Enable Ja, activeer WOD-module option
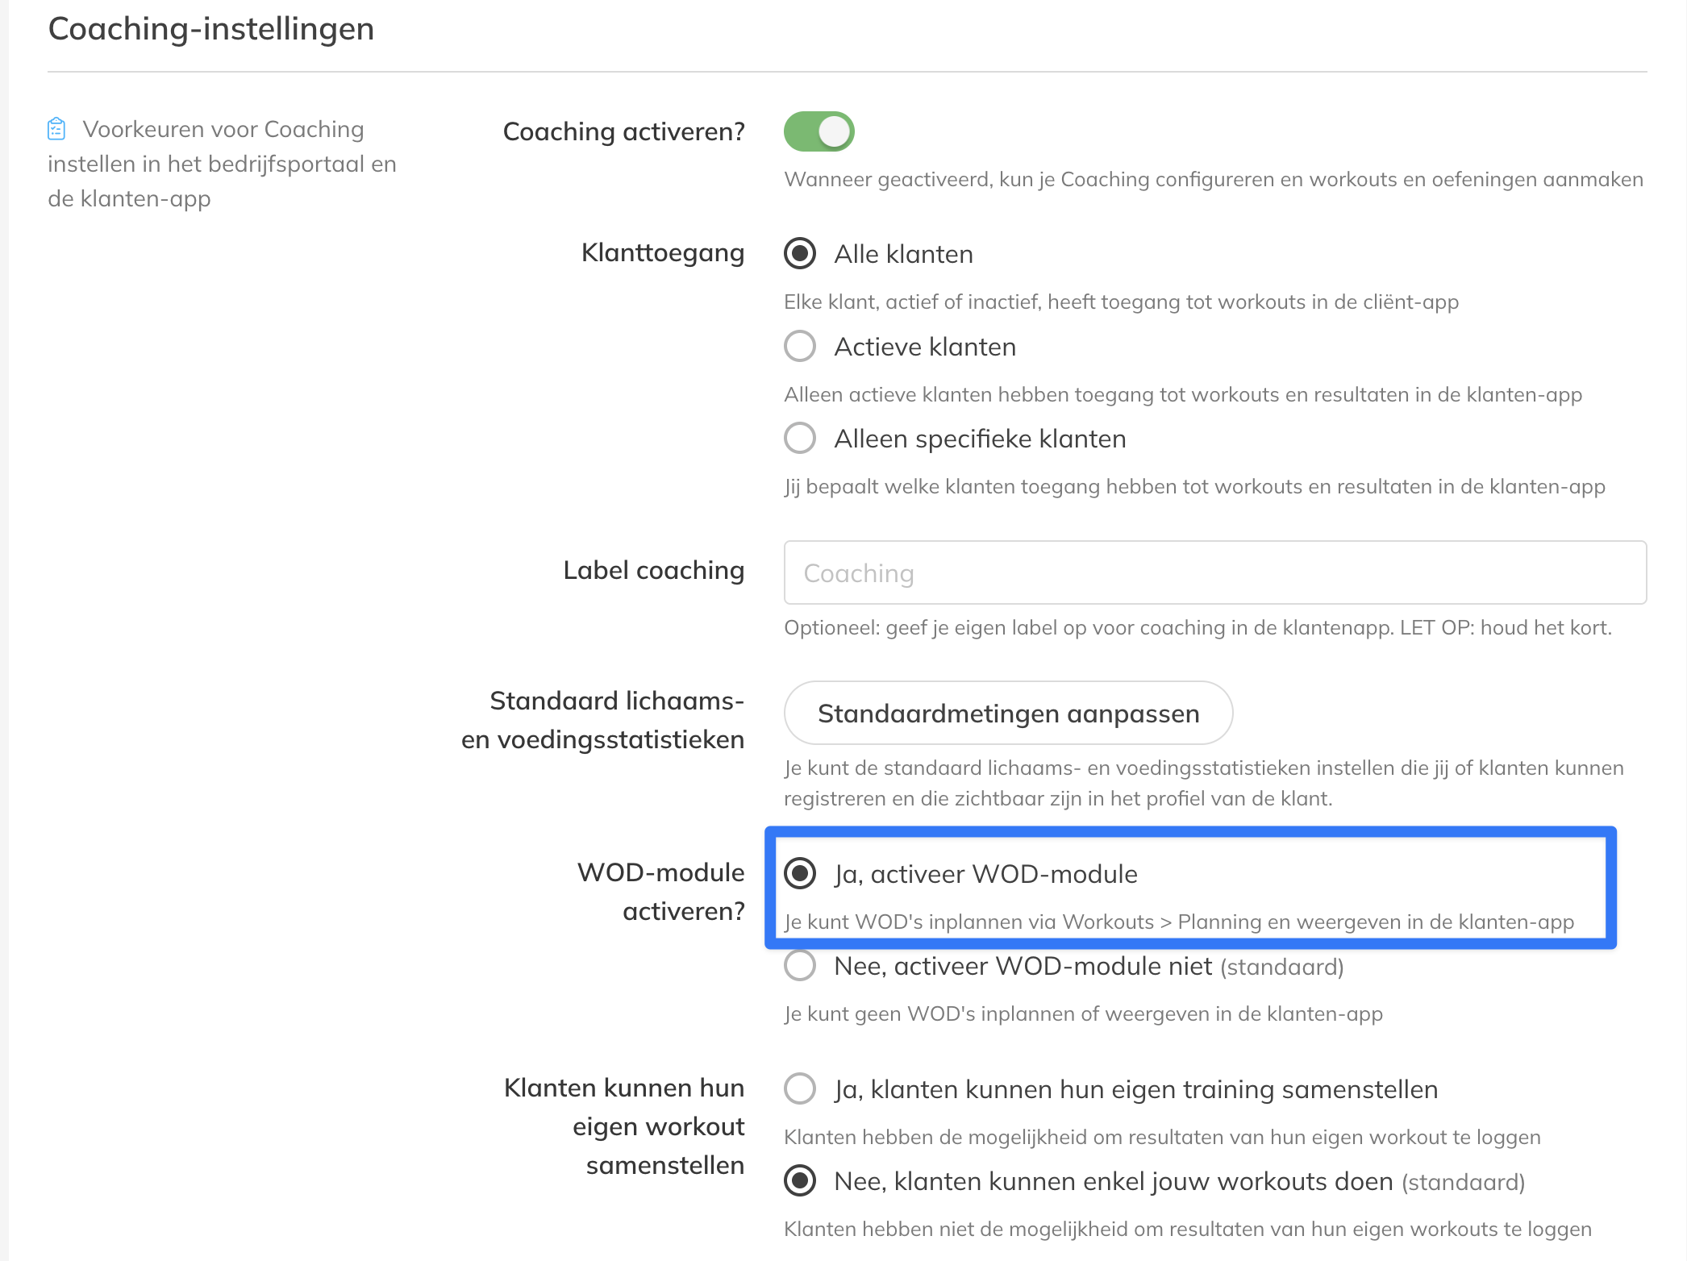The image size is (1687, 1261). 800,874
